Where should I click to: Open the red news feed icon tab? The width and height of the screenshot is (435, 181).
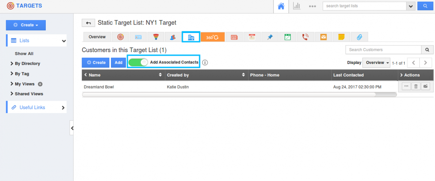tap(234, 37)
